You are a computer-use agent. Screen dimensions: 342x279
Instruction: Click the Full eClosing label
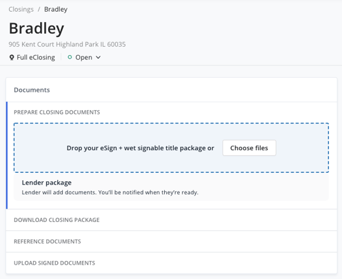[36, 58]
